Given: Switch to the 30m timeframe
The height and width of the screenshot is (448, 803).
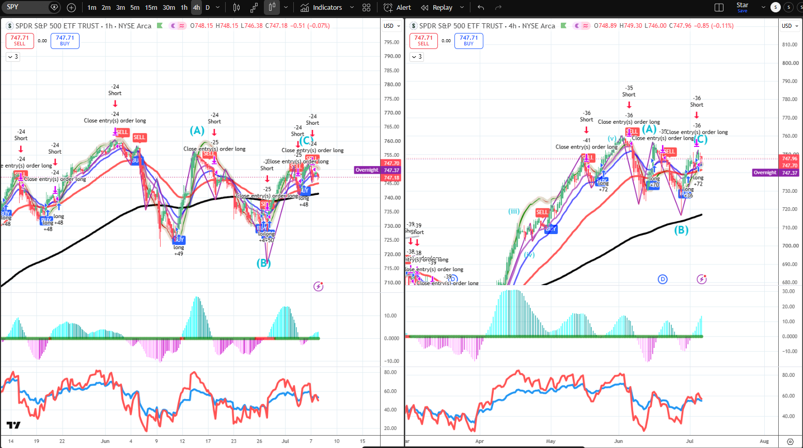Looking at the screenshot, I should coord(169,7).
